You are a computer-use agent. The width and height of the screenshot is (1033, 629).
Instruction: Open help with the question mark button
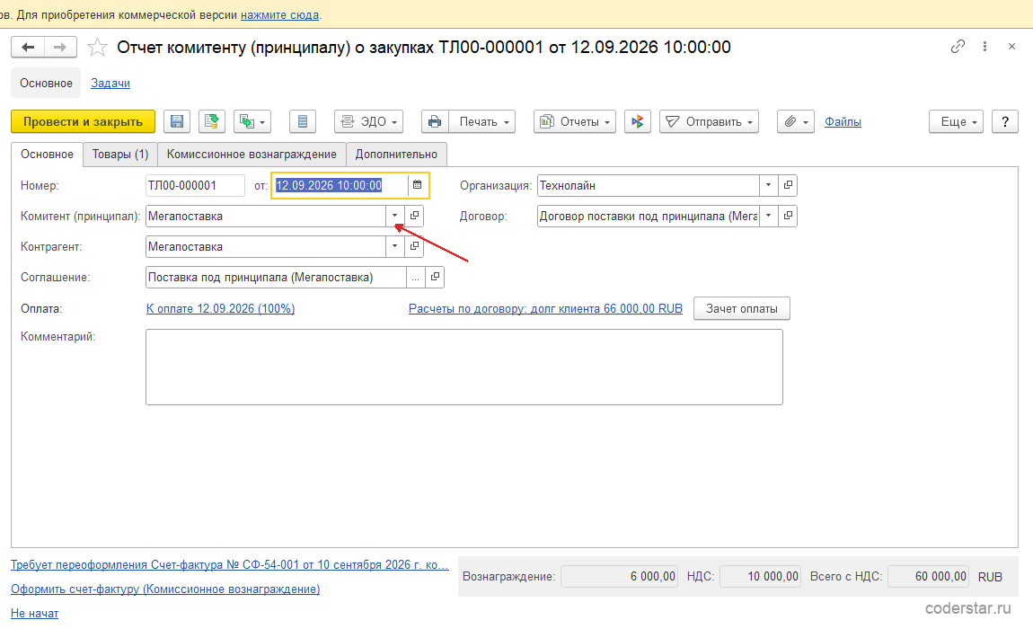[x=1004, y=121]
